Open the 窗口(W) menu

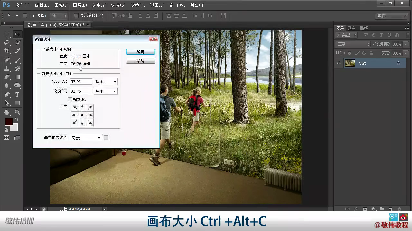[x=177, y=5]
